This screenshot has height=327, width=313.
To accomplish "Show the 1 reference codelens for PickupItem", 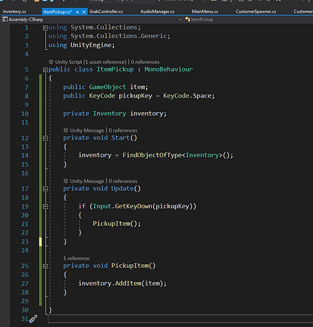I will (76, 258).
